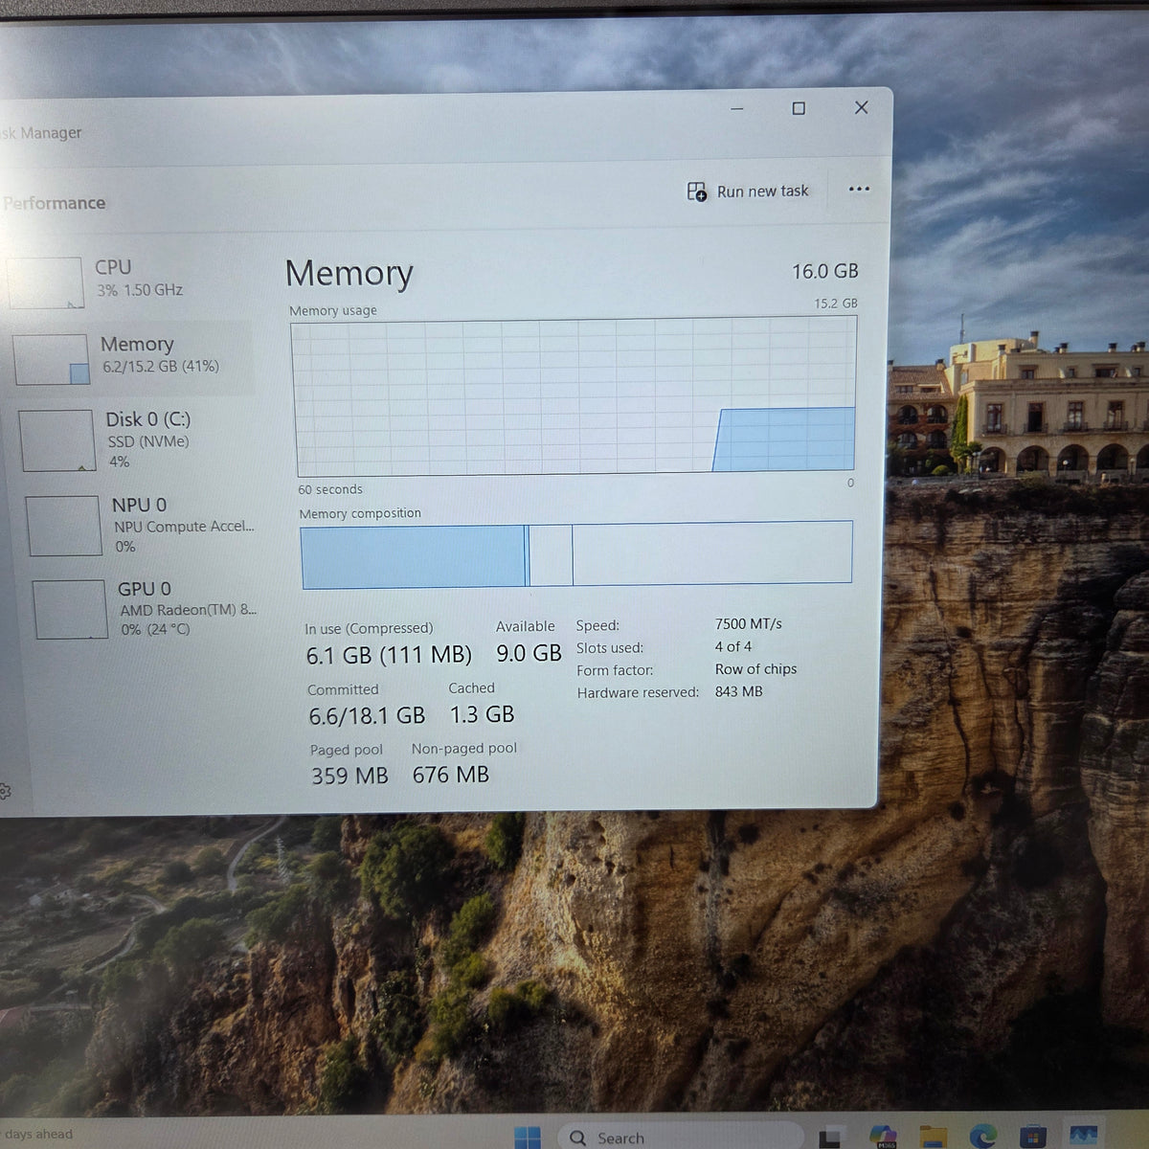Image resolution: width=1149 pixels, height=1149 pixels.
Task: Open Microsoft 365 Copilot from taskbar
Action: (882, 1137)
